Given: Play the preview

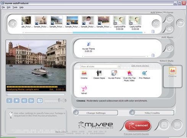Looking at the screenshot, I should click(x=9, y=101).
